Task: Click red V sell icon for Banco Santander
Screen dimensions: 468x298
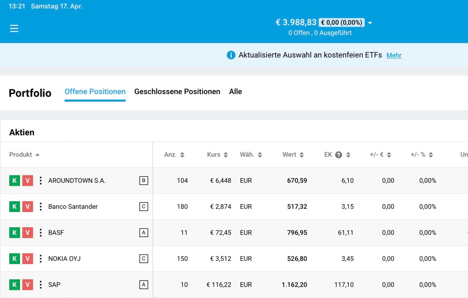Action: 27,207
